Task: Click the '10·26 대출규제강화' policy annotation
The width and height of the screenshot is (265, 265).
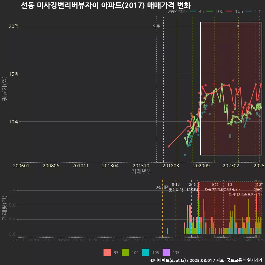Action: tap(214, 187)
